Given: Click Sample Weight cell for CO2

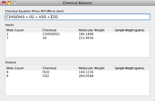Looking at the screenshot, I should pos(132,76).
